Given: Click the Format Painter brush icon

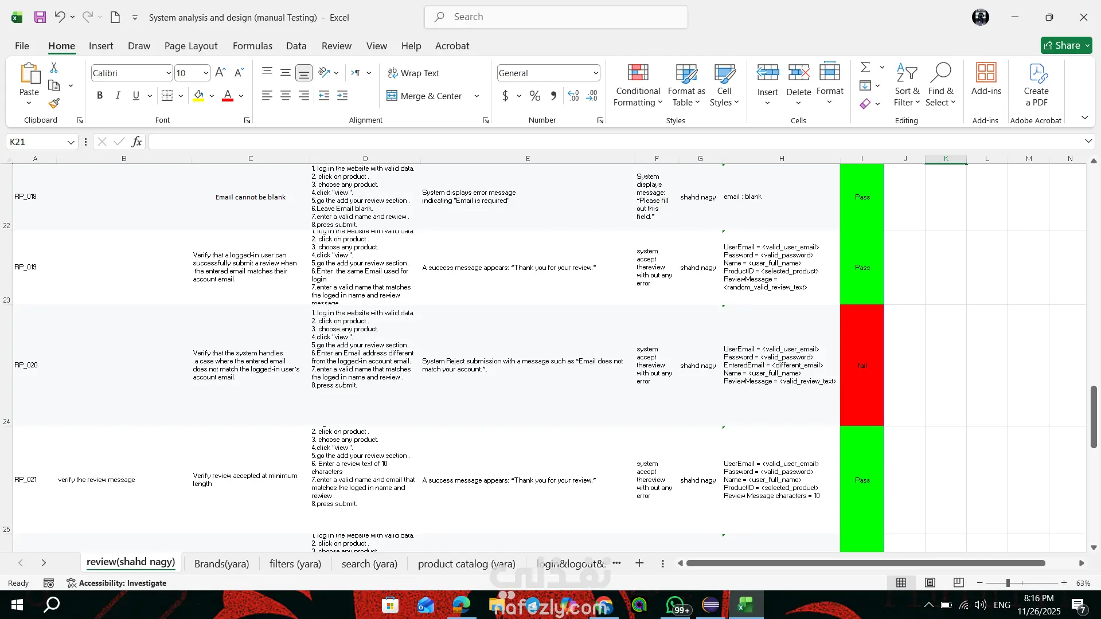Looking at the screenshot, I should pyautogui.click(x=54, y=104).
